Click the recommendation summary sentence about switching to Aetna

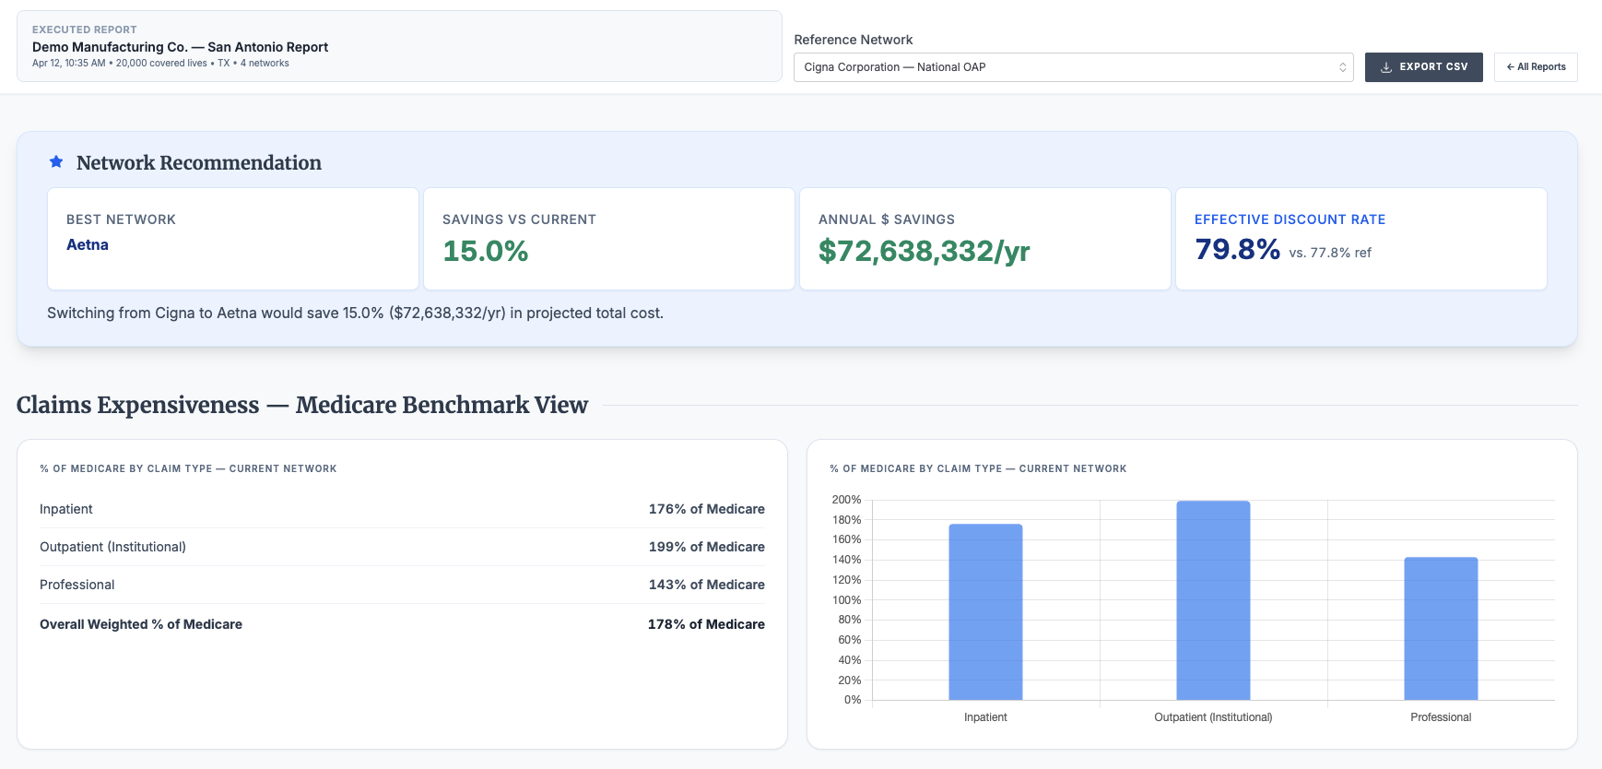(x=355, y=314)
